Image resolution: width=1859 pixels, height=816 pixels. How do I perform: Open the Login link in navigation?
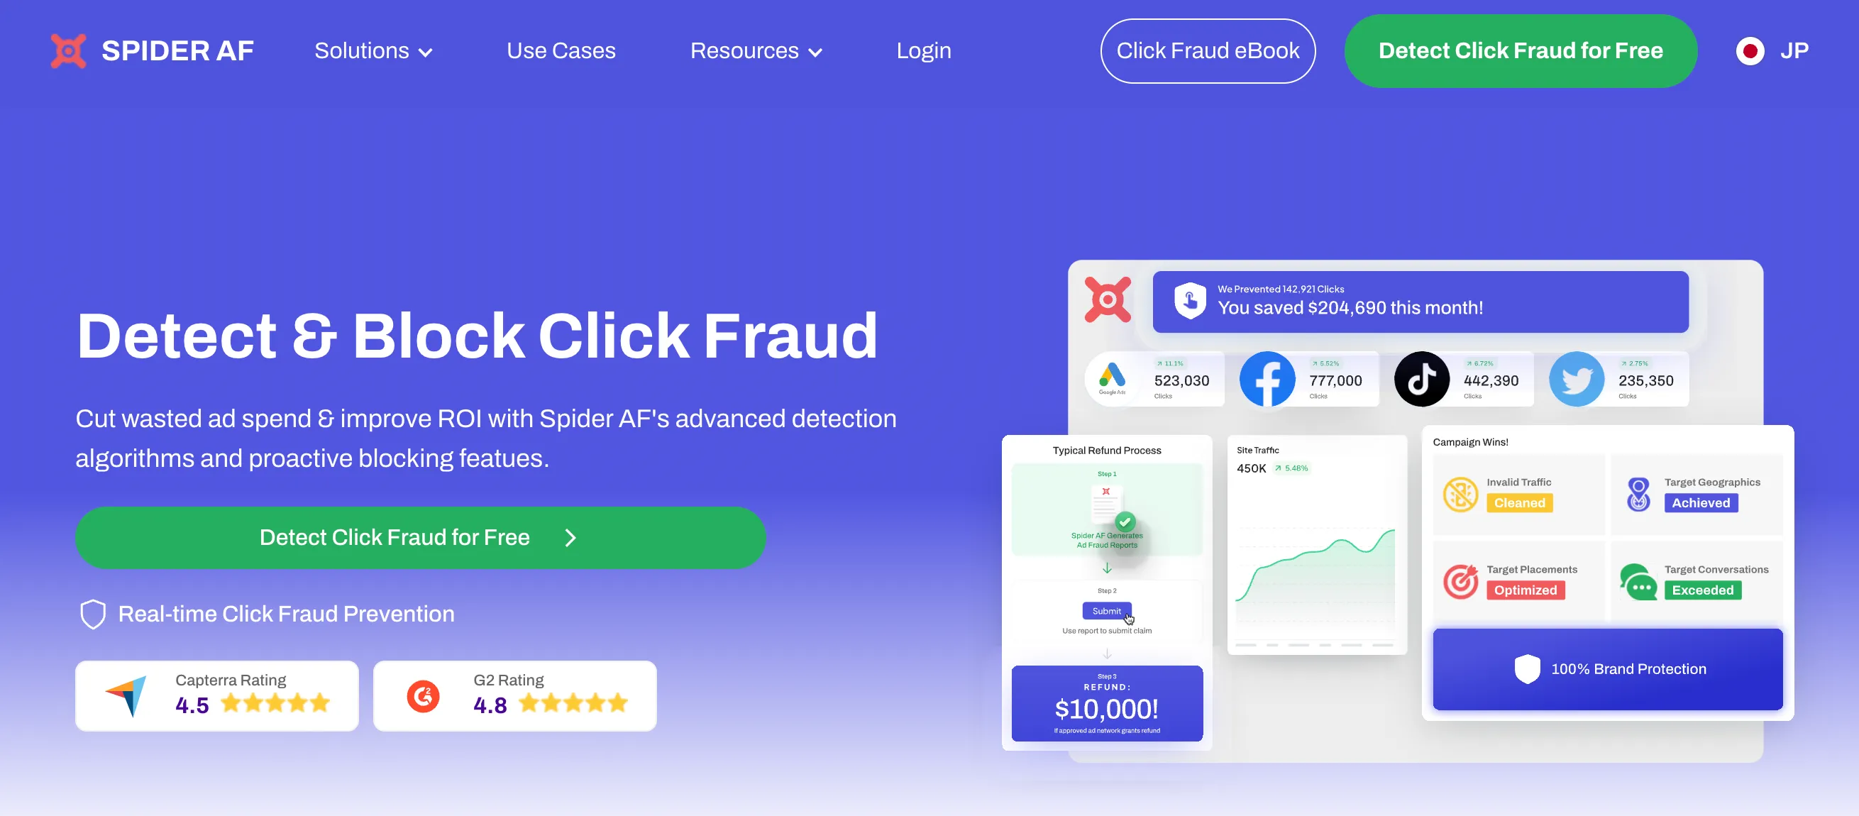pos(923,51)
